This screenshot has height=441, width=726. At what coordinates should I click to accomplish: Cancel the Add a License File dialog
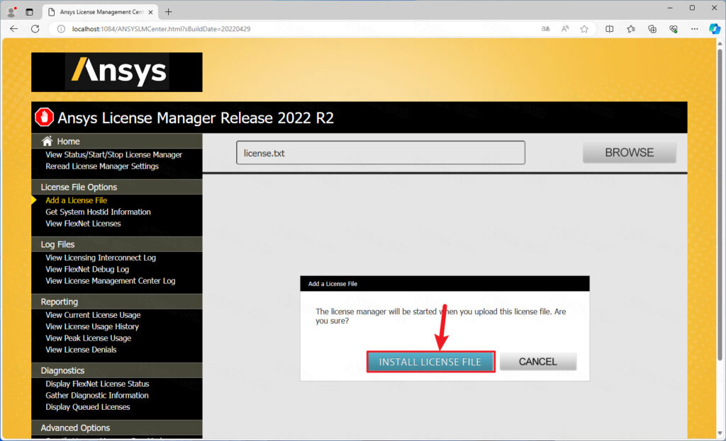click(538, 362)
